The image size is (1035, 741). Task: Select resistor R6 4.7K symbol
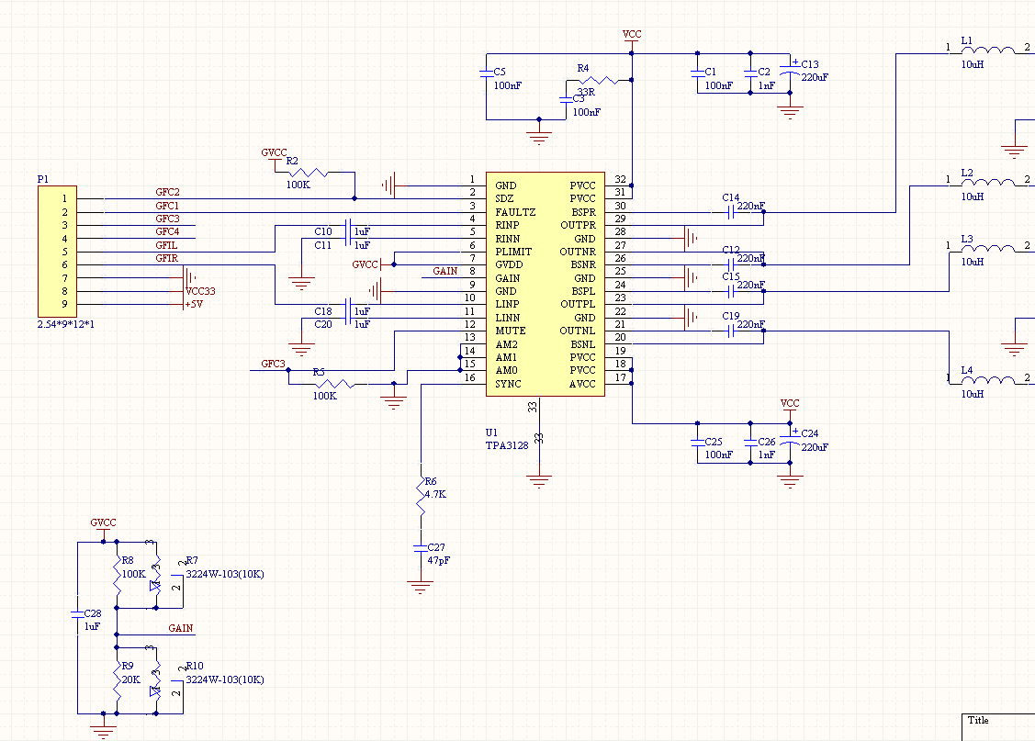[x=421, y=496]
